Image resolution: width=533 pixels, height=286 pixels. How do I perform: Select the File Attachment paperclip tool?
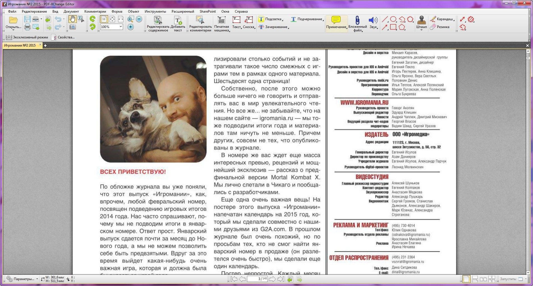(357, 24)
